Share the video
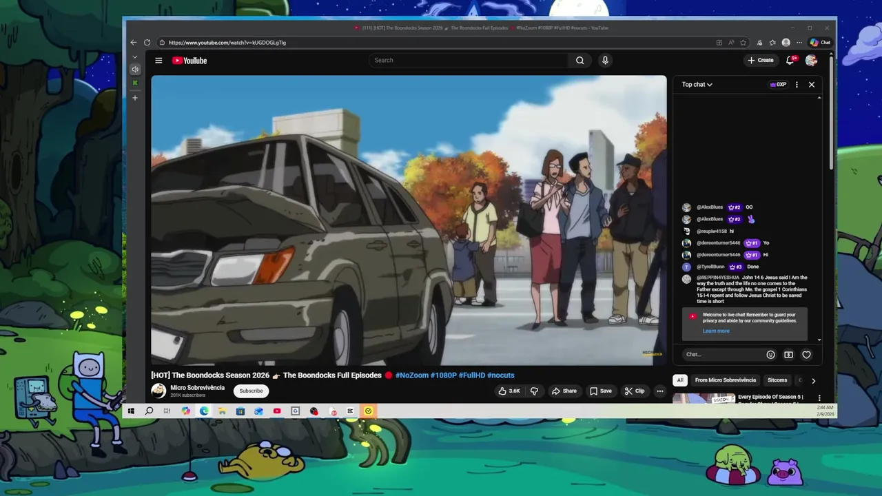The image size is (882, 496). 564,391
